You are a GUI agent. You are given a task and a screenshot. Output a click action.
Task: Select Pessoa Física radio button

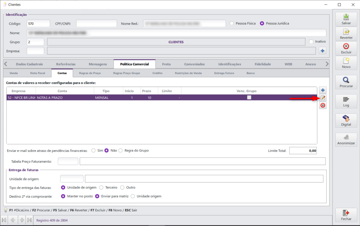[x=231, y=24]
